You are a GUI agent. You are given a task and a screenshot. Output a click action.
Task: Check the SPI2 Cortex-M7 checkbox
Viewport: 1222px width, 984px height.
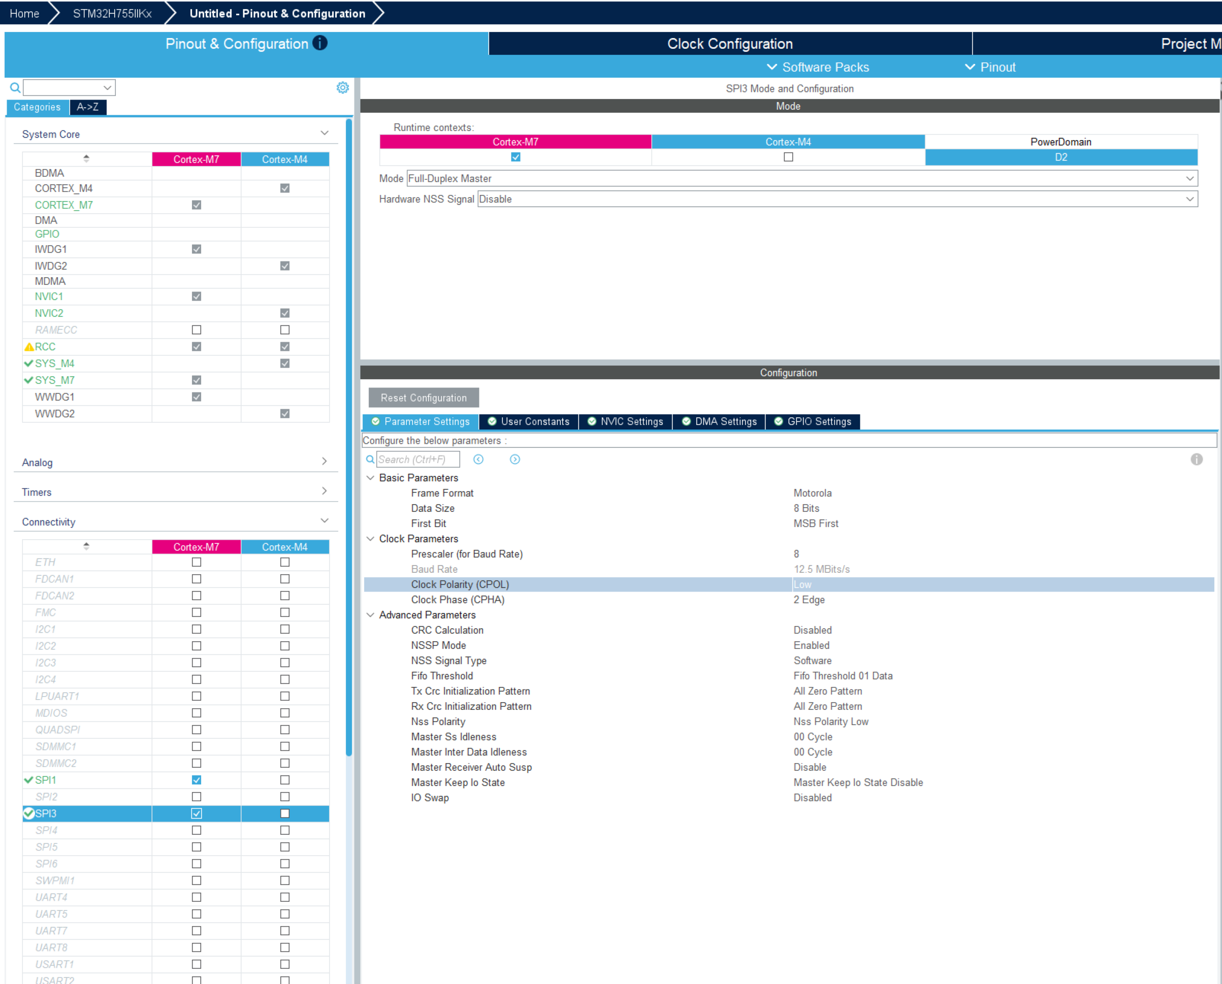coord(196,797)
